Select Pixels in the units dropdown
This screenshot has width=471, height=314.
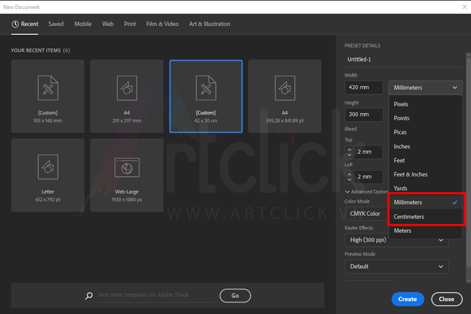click(401, 104)
